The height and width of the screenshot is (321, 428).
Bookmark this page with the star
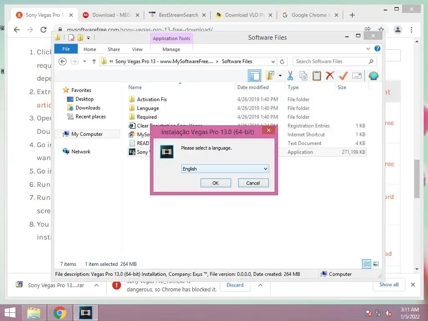point(381,30)
